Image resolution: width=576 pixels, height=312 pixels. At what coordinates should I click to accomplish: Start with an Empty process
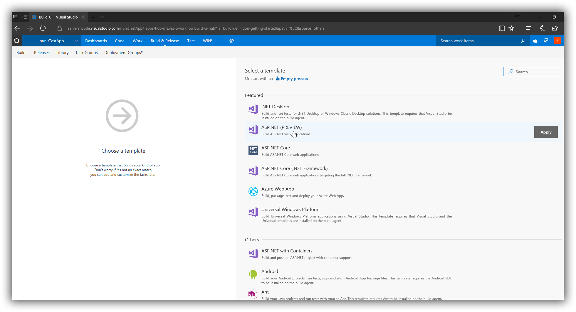tap(294, 78)
